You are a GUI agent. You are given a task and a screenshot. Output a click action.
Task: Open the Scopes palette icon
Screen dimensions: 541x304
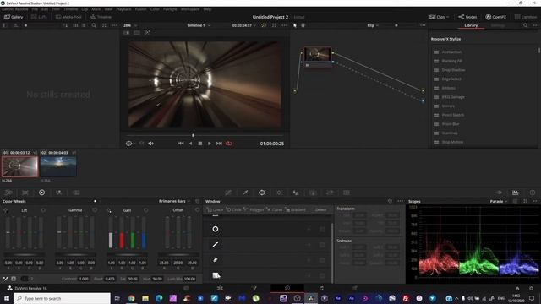click(x=516, y=193)
